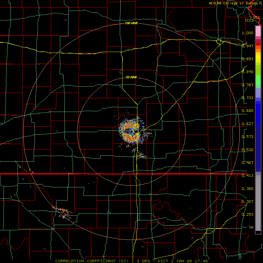Select the 0.947 legend value
The height and width of the screenshot is (263, 263).
(x=248, y=46)
